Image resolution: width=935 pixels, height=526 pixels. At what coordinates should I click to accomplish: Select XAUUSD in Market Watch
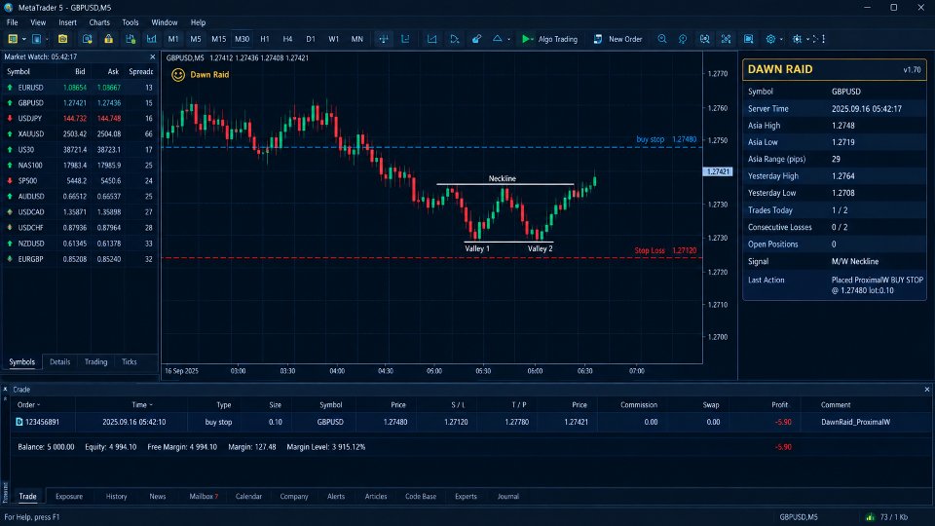(79, 133)
